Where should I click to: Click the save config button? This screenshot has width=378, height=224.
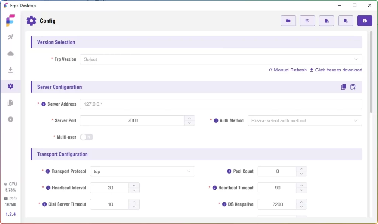point(365,21)
